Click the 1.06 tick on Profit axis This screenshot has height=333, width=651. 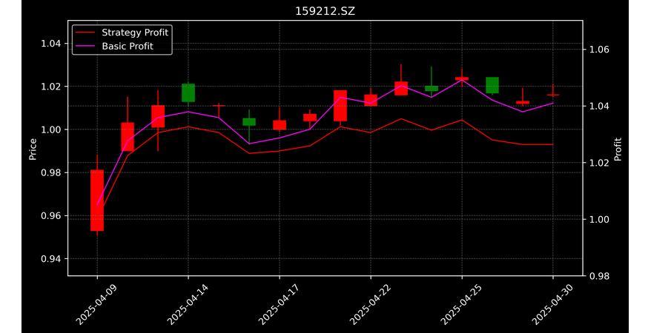pyautogui.click(x=599, y=50)
